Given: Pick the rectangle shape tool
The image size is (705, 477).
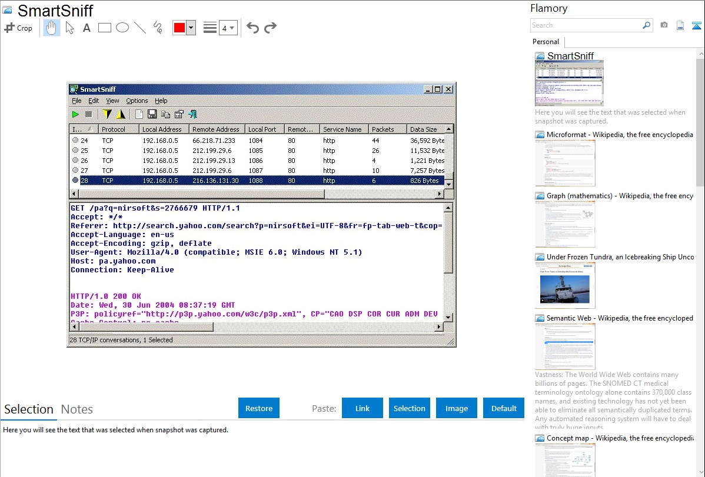Looking at the screenshot, I should [105, 28].
